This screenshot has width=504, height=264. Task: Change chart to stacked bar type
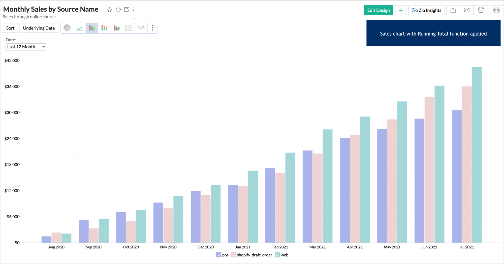click(x=104, y=28)
